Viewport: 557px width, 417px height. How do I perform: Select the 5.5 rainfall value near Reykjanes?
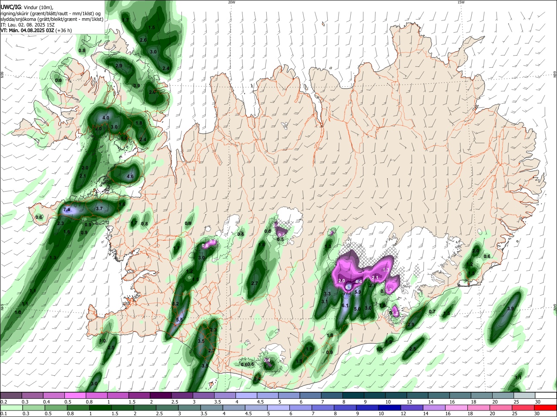pos(179,320)
